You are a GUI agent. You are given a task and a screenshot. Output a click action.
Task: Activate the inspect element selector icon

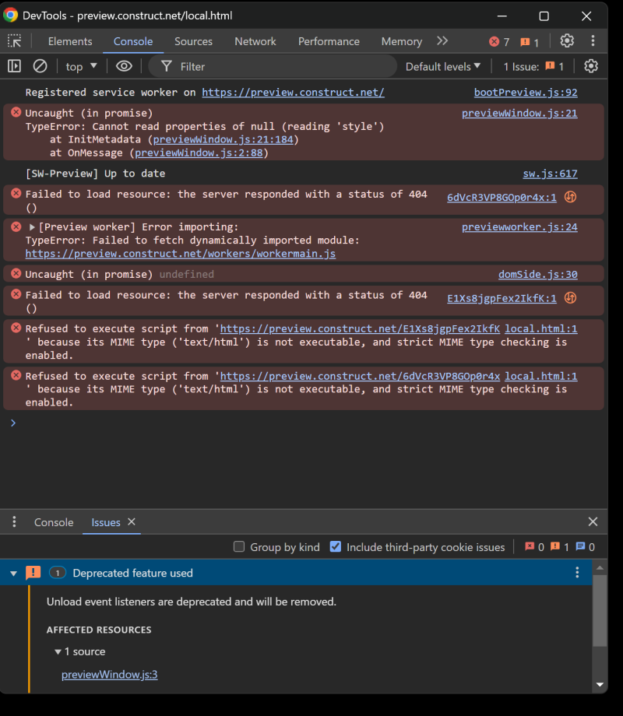[x=14, y=41]
